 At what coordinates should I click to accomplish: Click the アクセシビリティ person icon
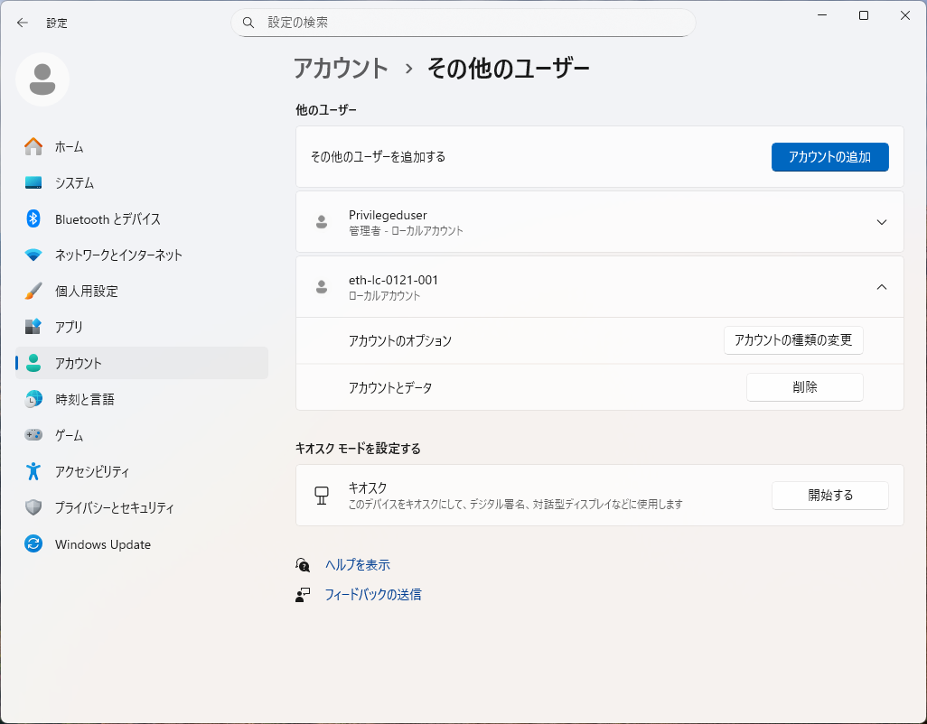coord(33,471)
